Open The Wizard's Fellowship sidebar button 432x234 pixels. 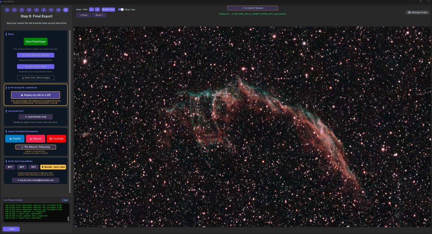35,147
